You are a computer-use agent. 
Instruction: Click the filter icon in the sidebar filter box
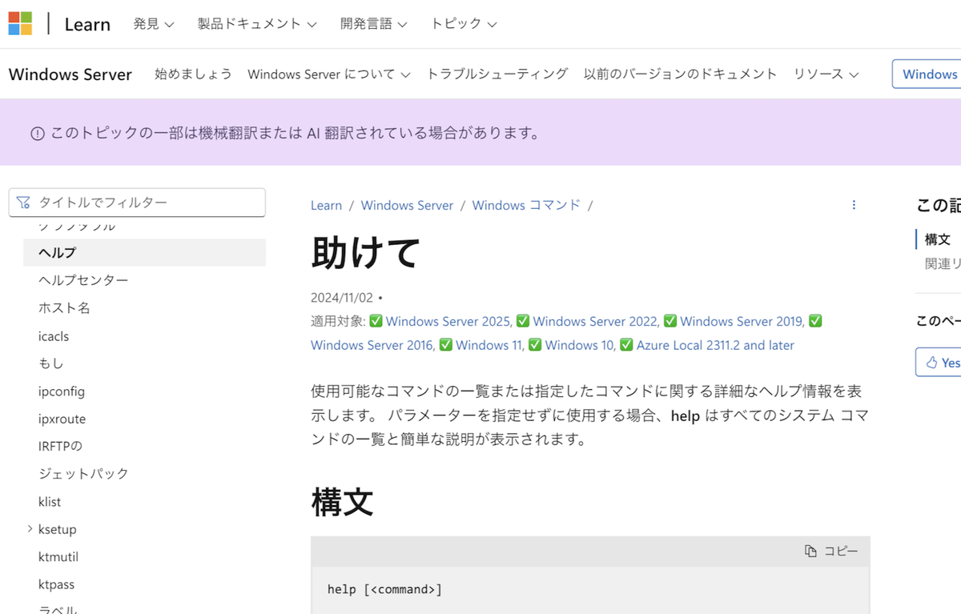[24, 203]
